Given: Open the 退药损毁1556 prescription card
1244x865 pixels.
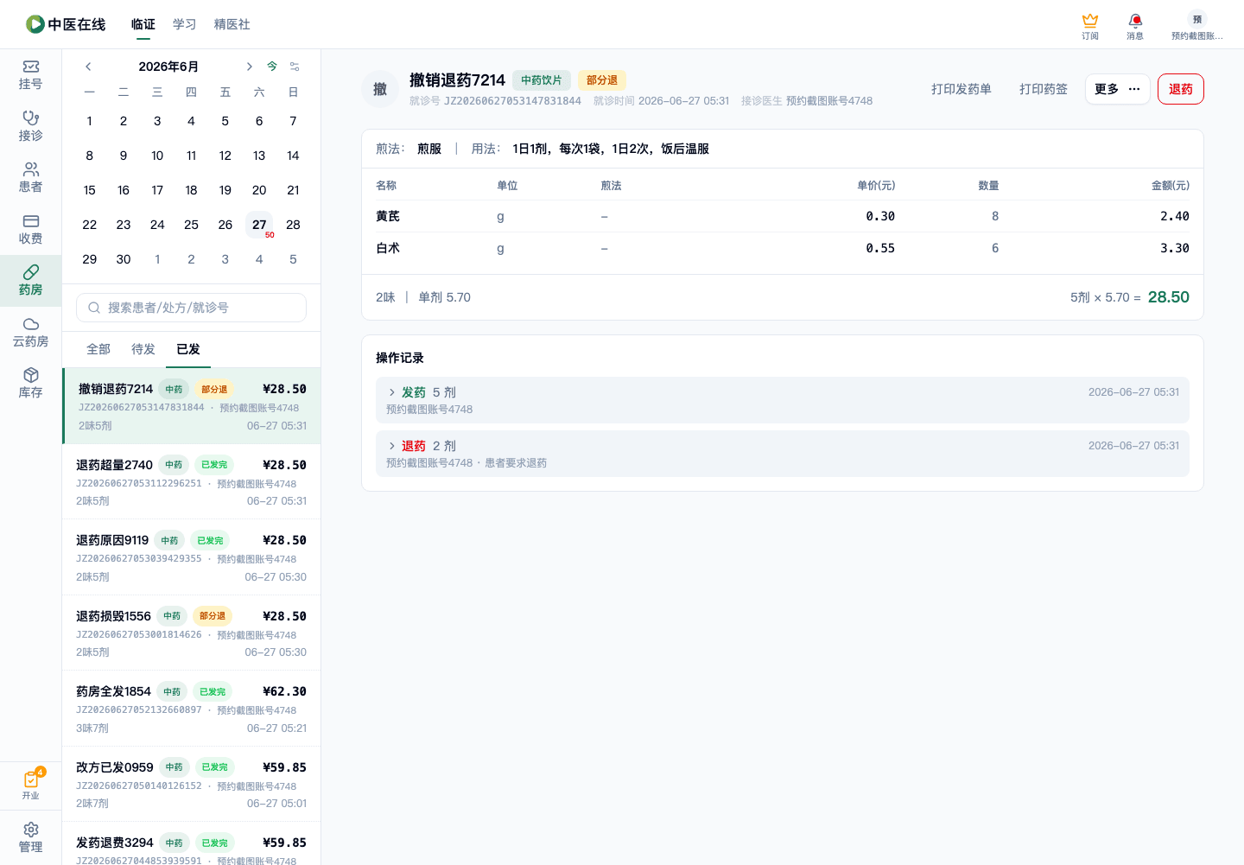Looking at the screenshot, I should (x=192, y=633).
